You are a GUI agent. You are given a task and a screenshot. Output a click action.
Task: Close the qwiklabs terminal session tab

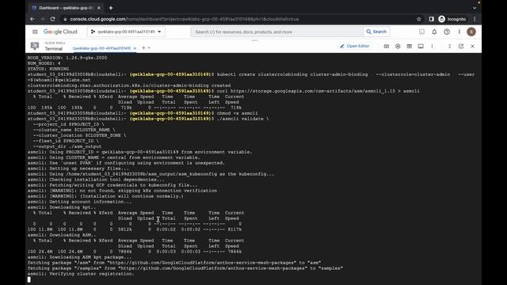(135, 48)
